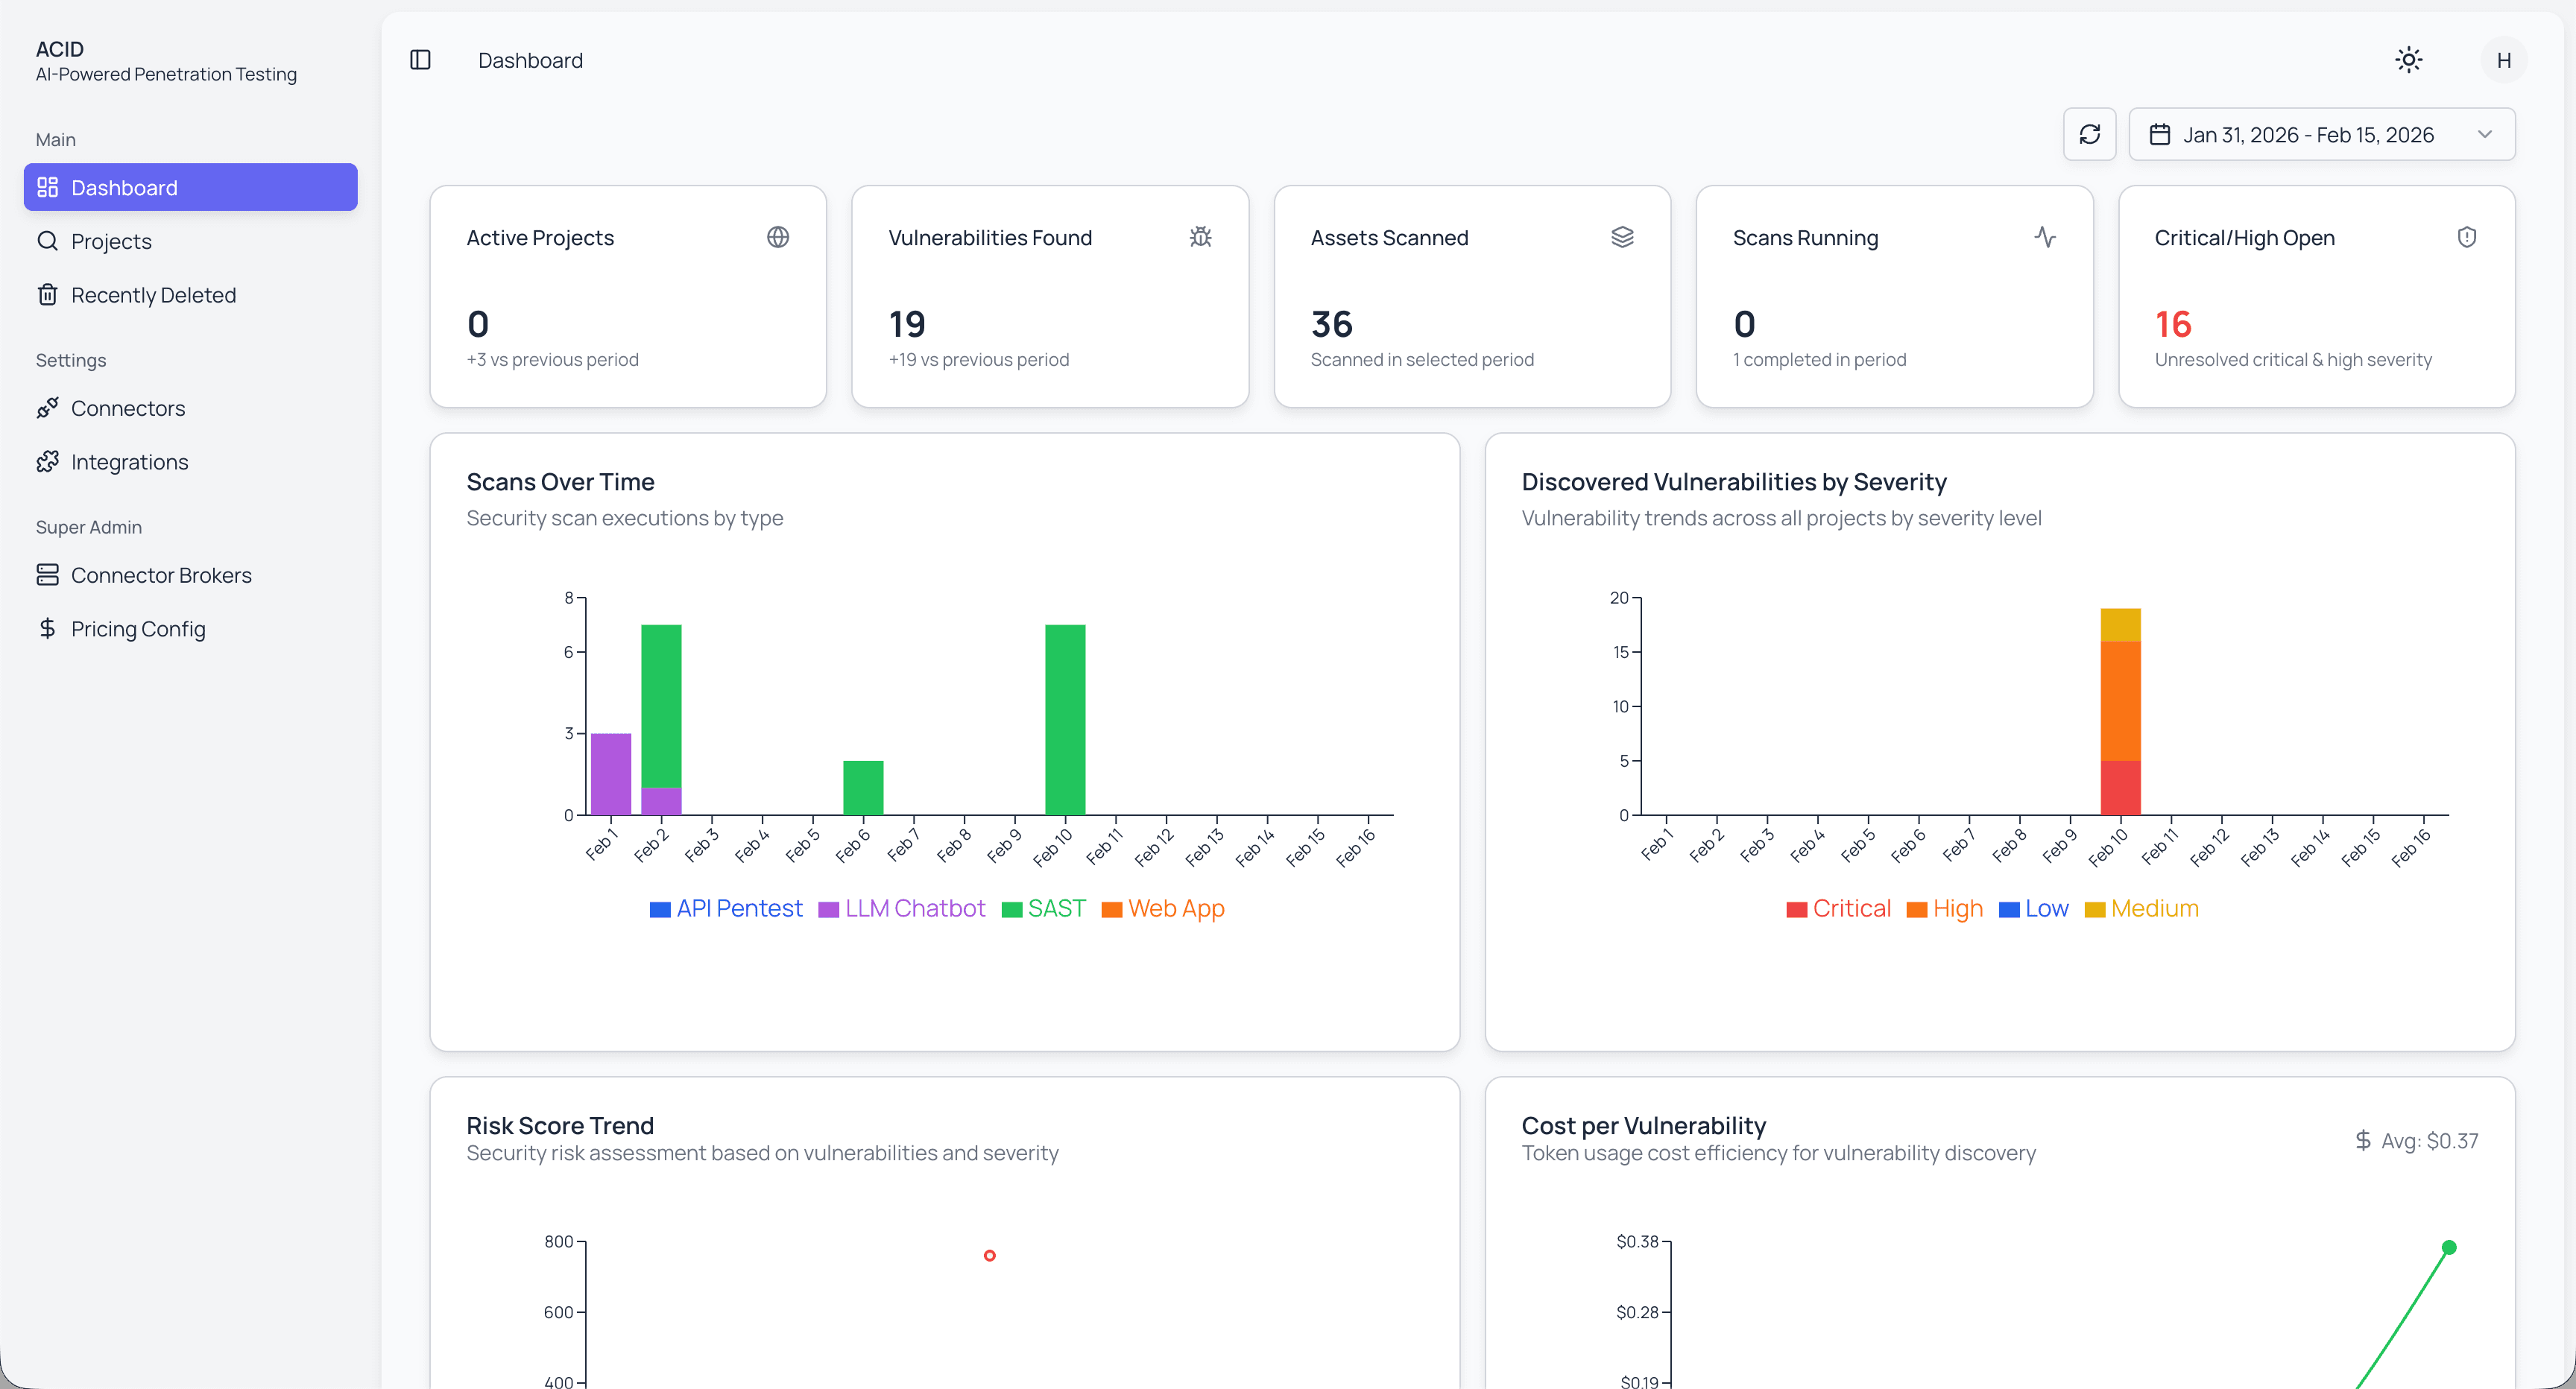Open the user avatar H menu
This screenshot has width=2576, height=1389.
click(x=2503, y=60)
